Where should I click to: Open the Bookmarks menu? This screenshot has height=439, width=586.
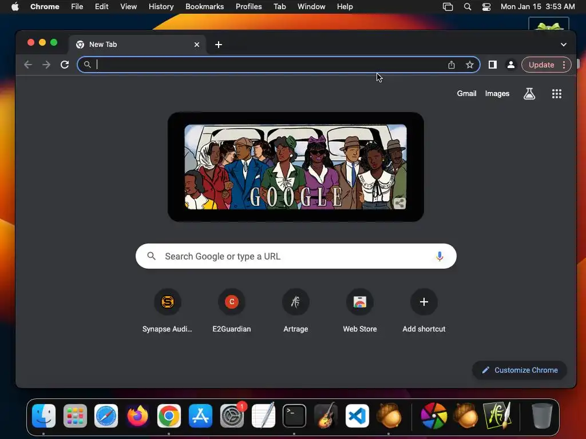tap(204, 7)
